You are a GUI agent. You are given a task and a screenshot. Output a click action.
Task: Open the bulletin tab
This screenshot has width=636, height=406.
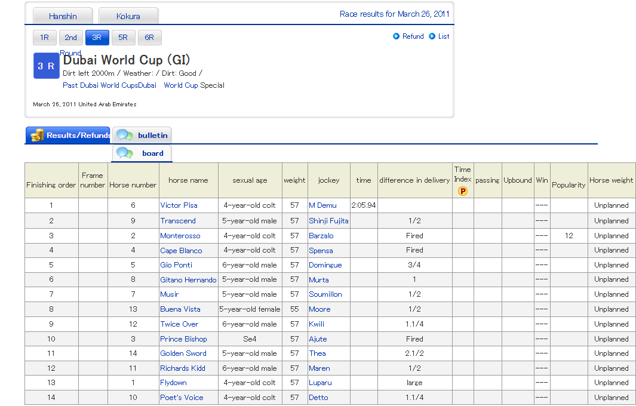(x=142, y=135)
